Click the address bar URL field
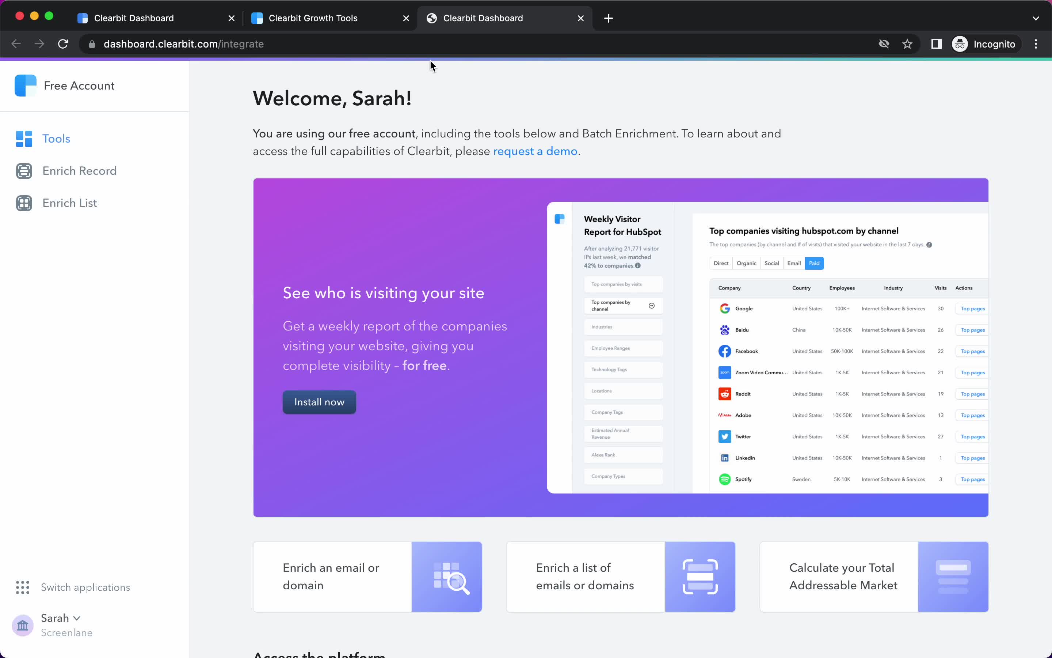The image size is (1052, 658). pos(183,43)
